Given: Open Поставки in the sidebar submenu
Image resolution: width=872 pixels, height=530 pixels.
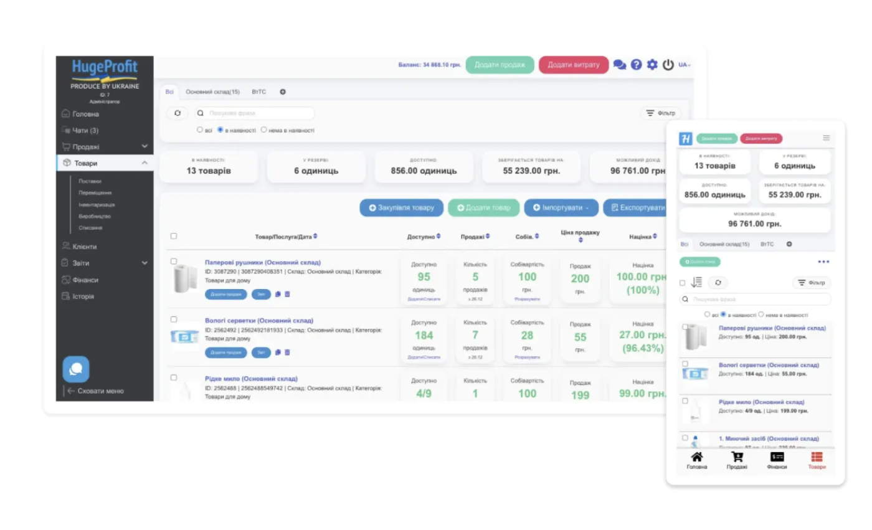Looking at the screenshot, I should pos(90,181).
